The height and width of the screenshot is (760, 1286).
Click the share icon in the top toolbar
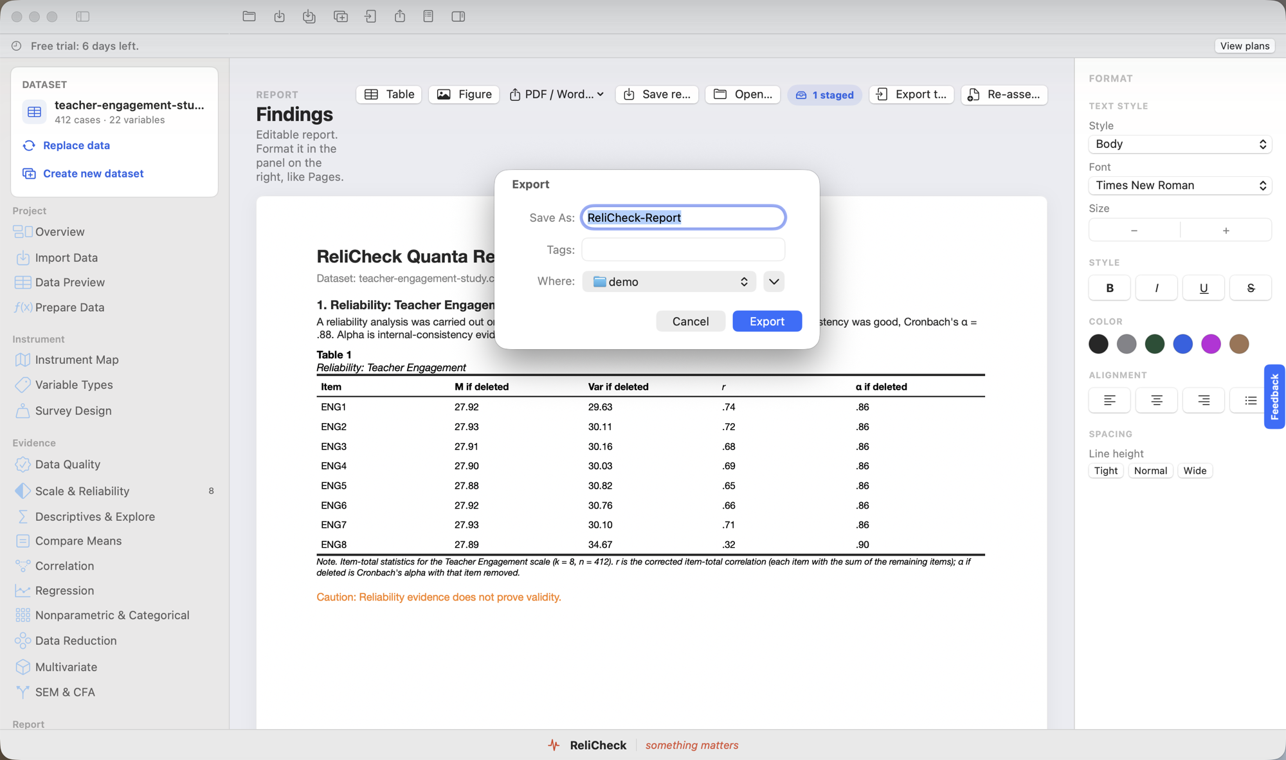point(400,16)
